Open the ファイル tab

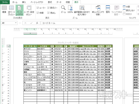(5, 2)
